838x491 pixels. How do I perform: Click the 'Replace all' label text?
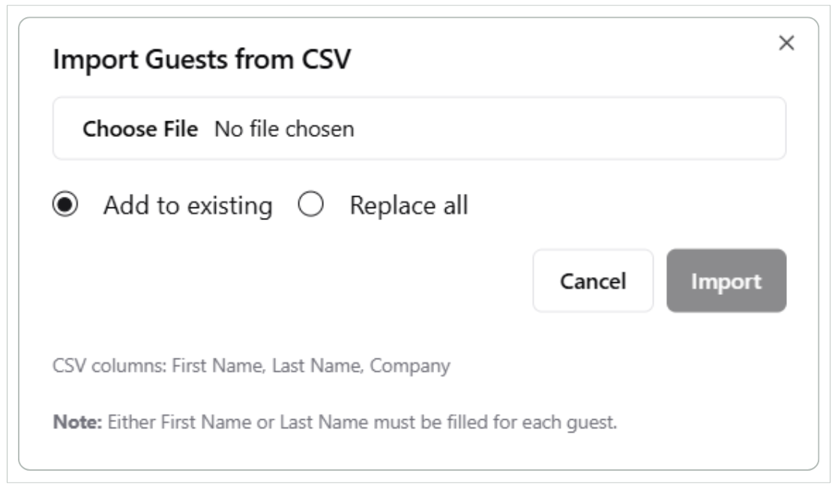(409, 205)
